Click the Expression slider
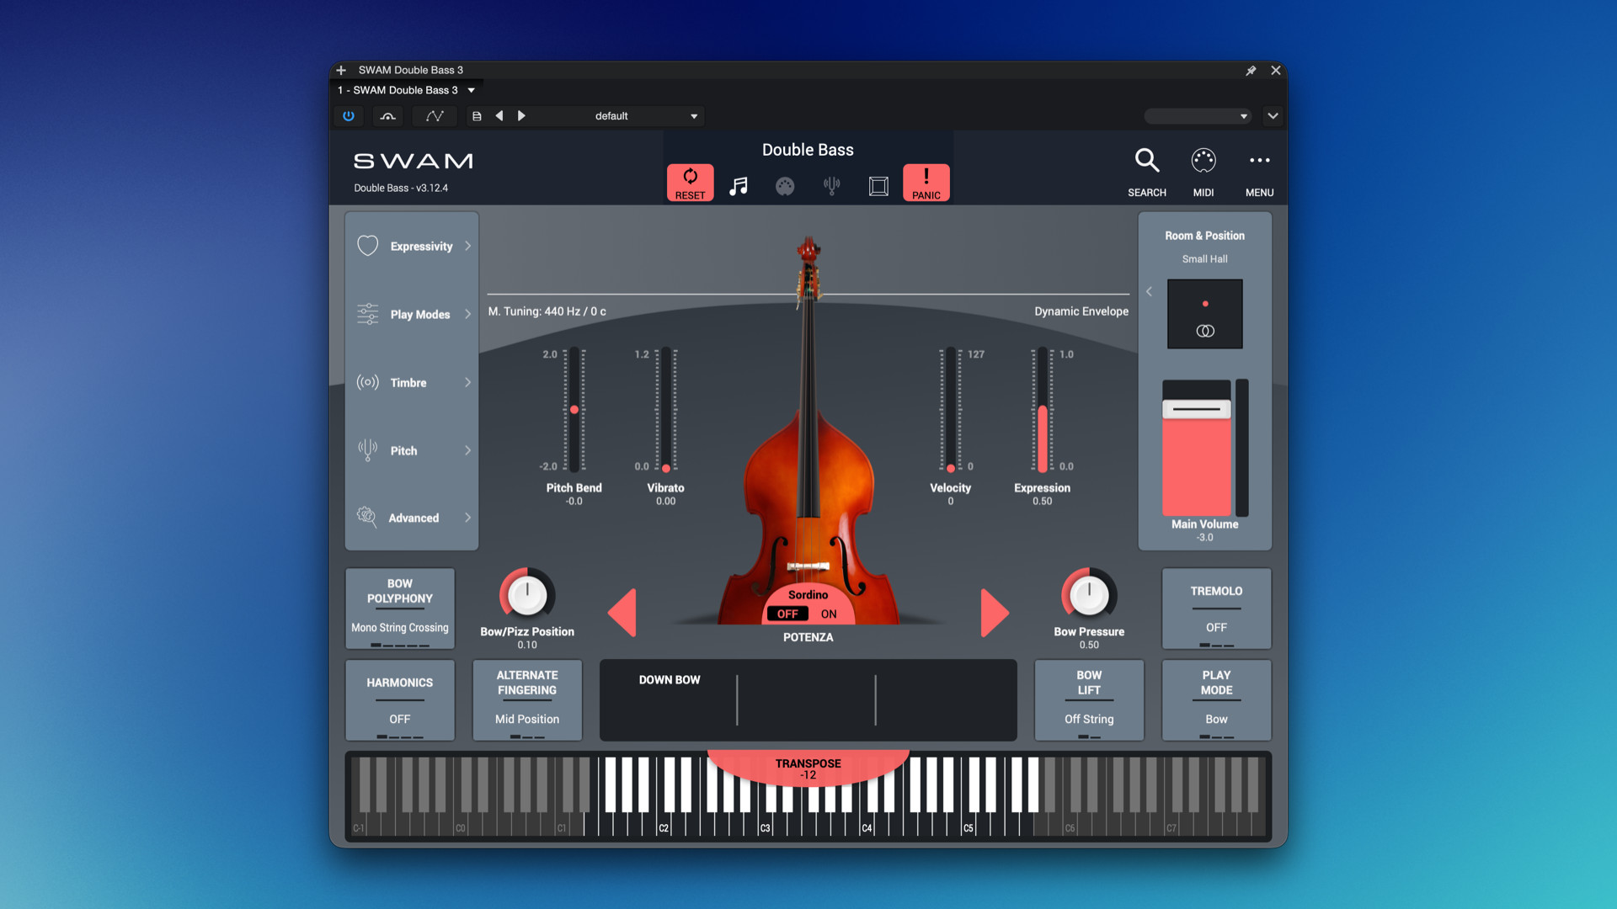1617x909 pixels. point(1043,410)
